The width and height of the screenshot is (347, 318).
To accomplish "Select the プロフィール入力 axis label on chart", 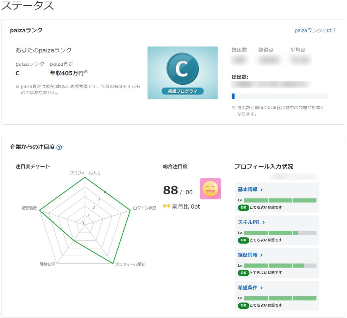I will [85, 173].
